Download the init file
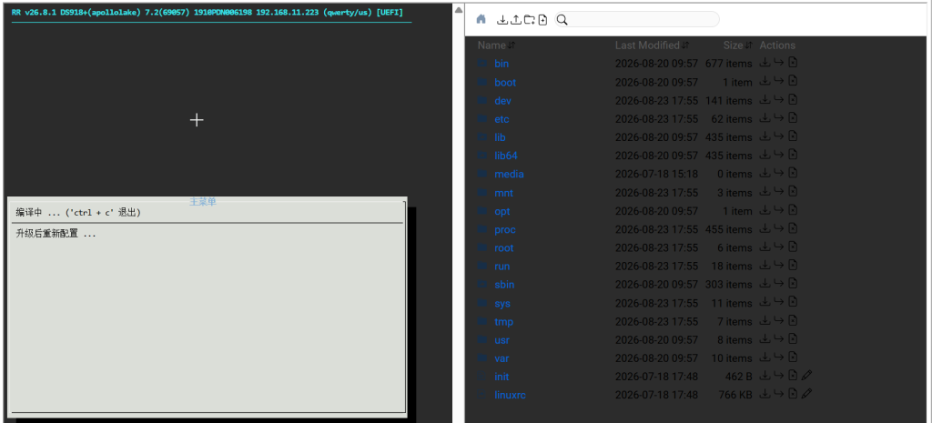 tap(765, 376)
